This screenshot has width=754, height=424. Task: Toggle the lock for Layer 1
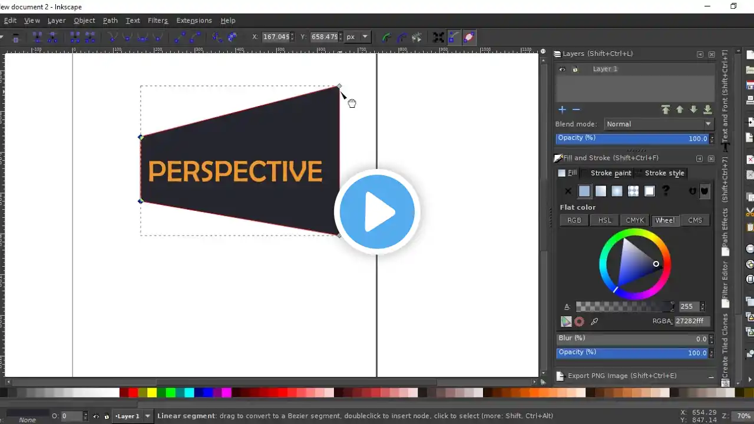(575, 69)
